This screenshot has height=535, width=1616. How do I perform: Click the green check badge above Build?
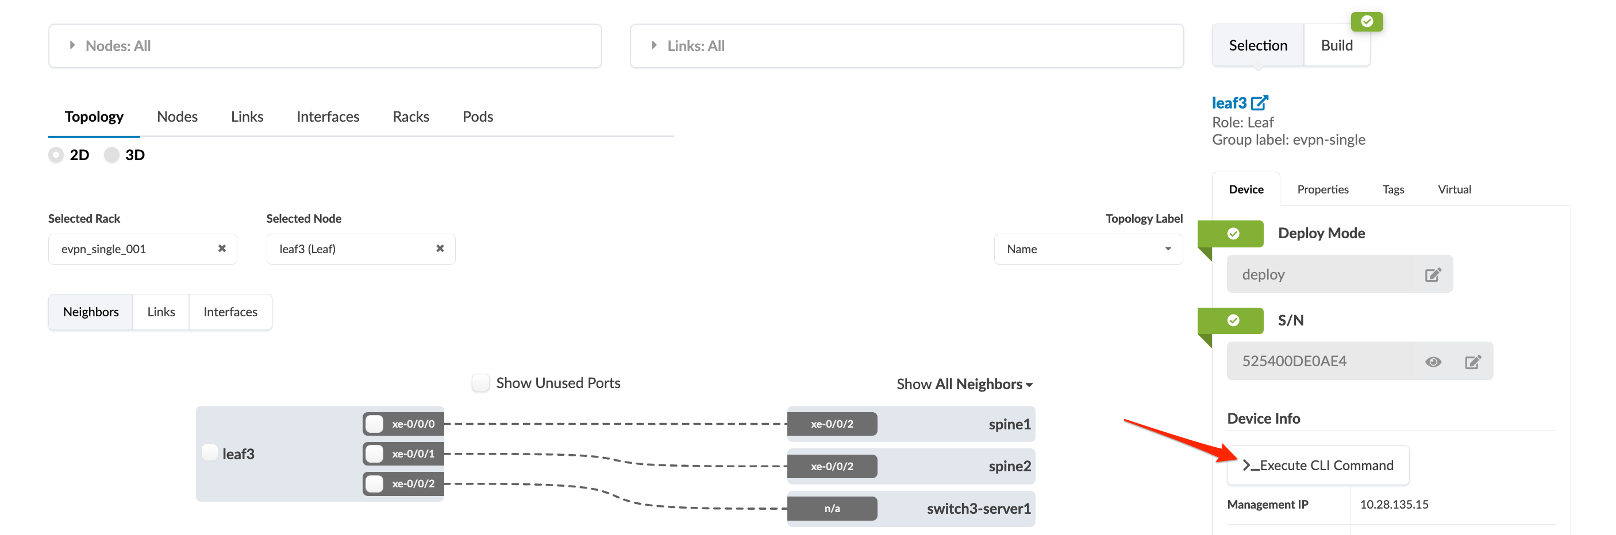tap(1367, 21)
